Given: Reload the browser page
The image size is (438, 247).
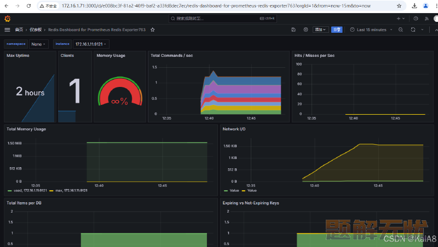Looking at the screenshot, I should tap(28, 6).
